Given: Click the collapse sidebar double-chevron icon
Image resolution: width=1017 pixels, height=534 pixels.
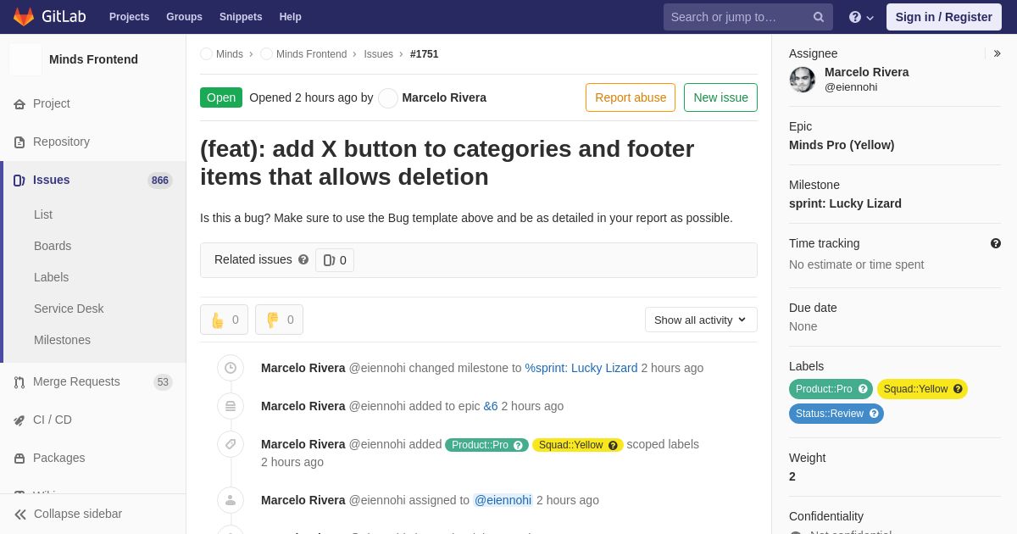Looking at the screenshot, I should pos(20,515).
